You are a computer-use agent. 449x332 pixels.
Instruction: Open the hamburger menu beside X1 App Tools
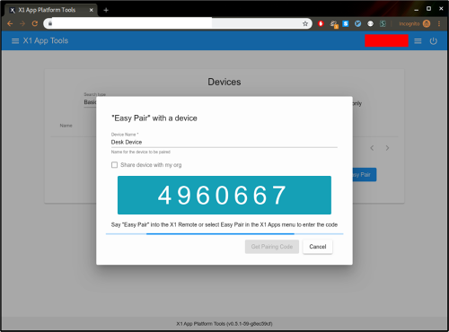(15, 41)
